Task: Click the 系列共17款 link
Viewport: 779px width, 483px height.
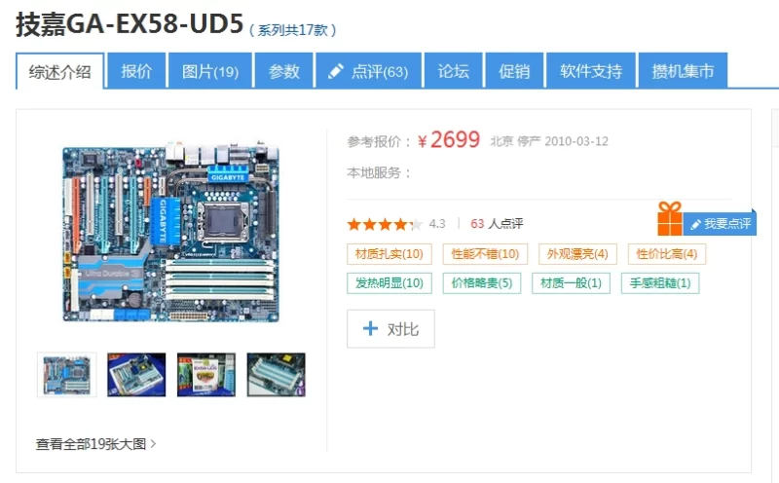Action: click(x=293, y=30)
